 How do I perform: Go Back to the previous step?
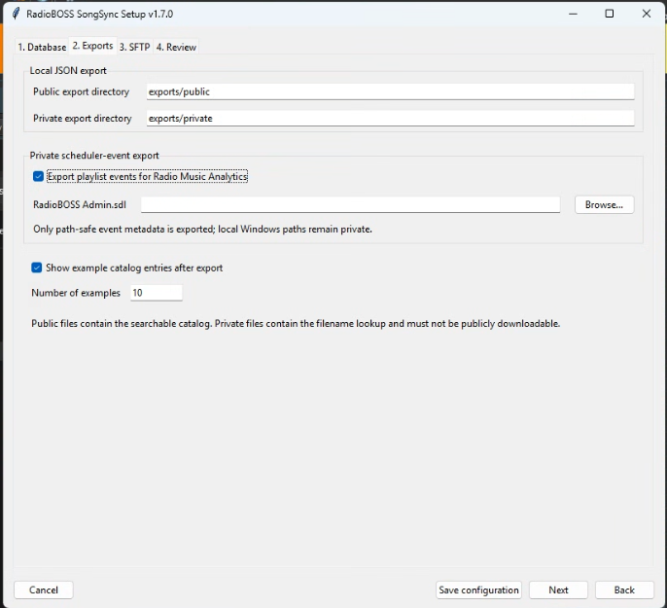pyautogui.click(x=624, y=590)
